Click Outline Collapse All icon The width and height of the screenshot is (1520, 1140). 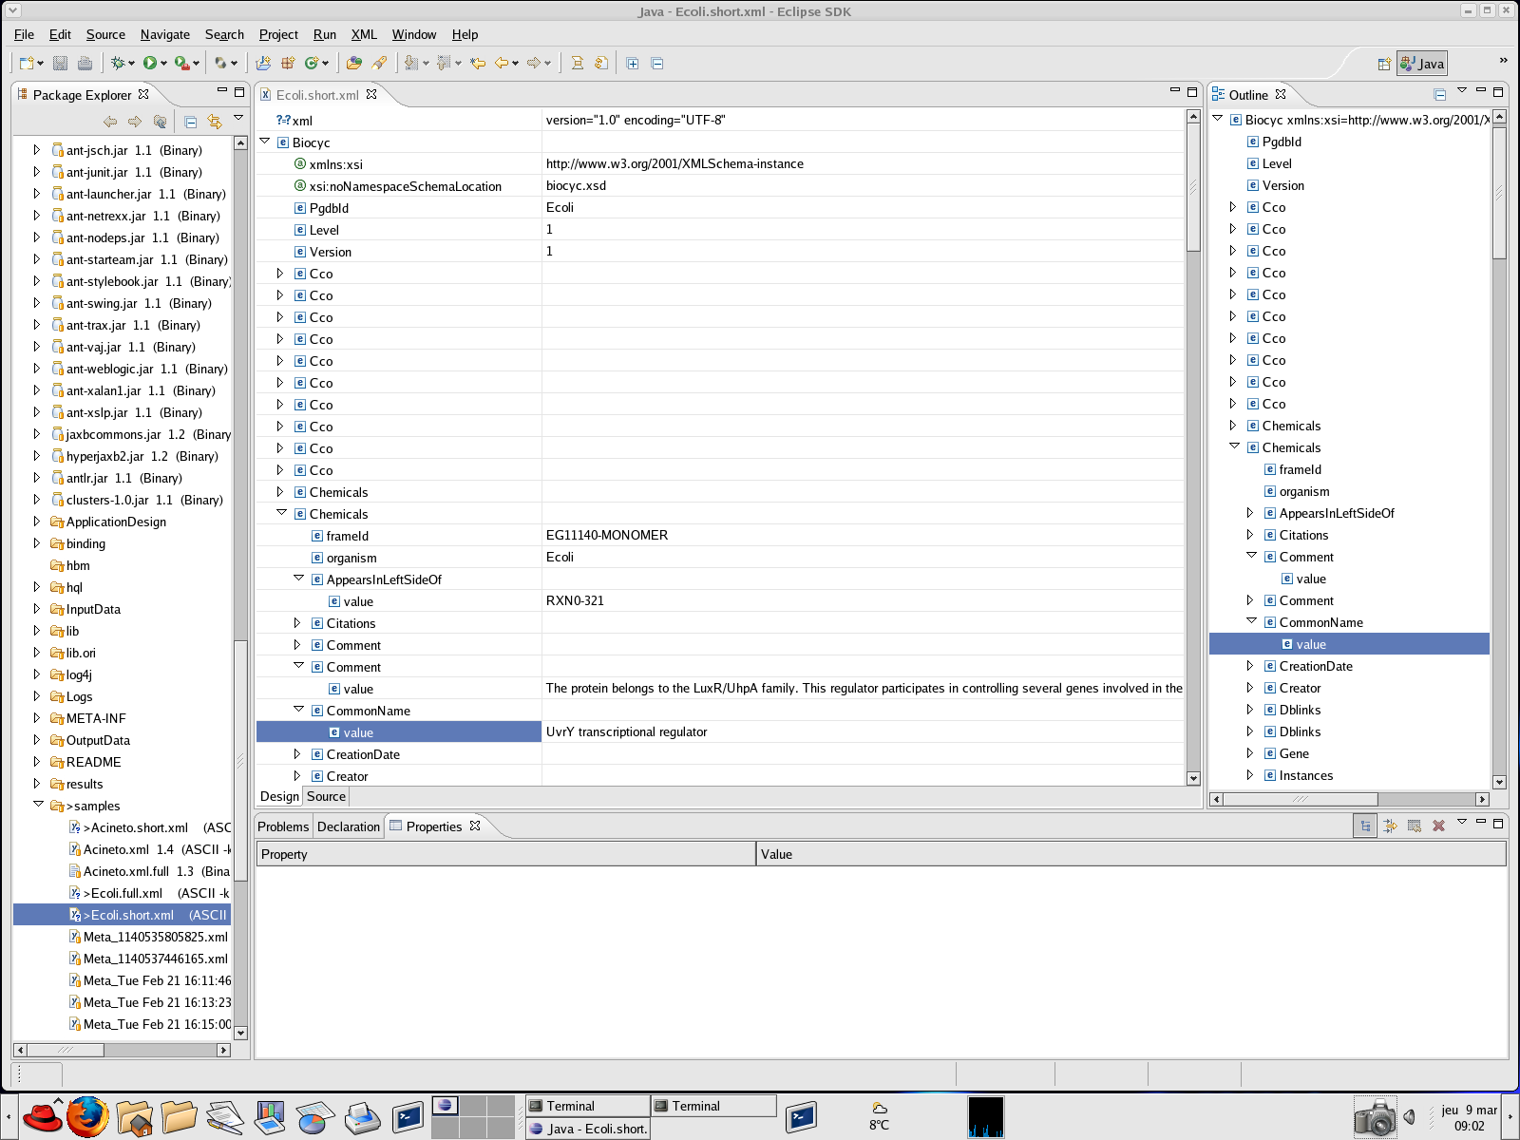coord(1440,94)
